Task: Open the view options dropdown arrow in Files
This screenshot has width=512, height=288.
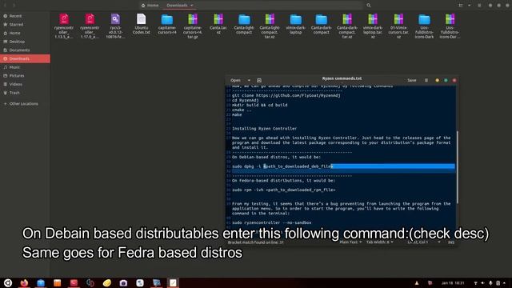Action: tap(470, 6)
